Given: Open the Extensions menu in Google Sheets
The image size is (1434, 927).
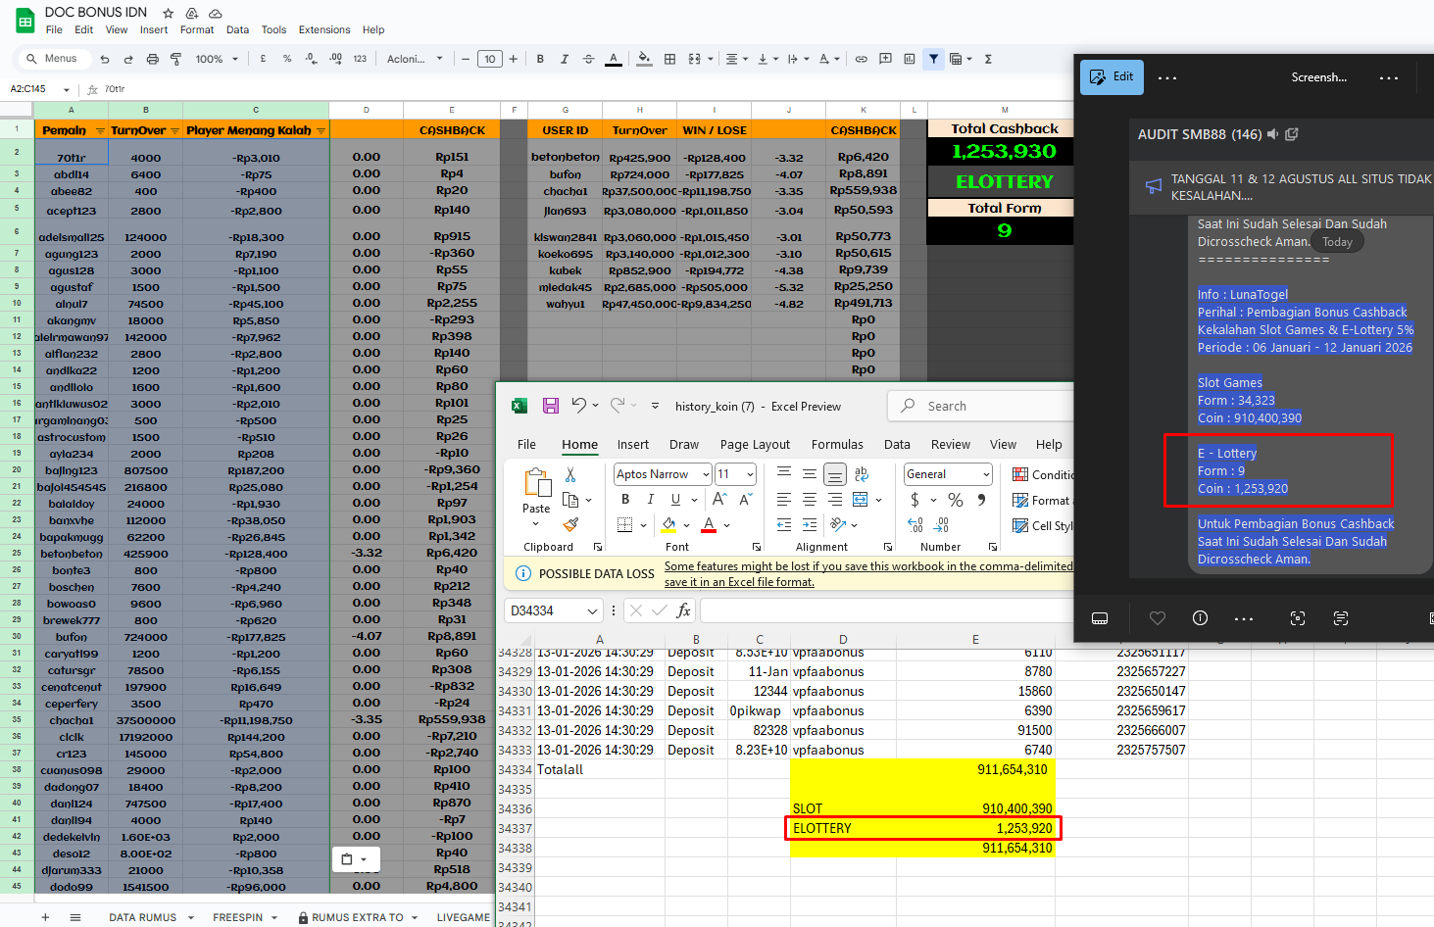Looking at the screenshot, I should click(x=323, y=29).
